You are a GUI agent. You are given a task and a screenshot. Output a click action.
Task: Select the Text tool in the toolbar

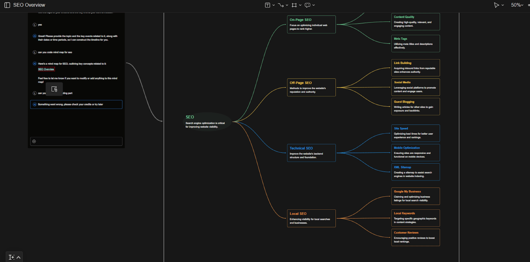pyautogui.click(x=267, y=5)
